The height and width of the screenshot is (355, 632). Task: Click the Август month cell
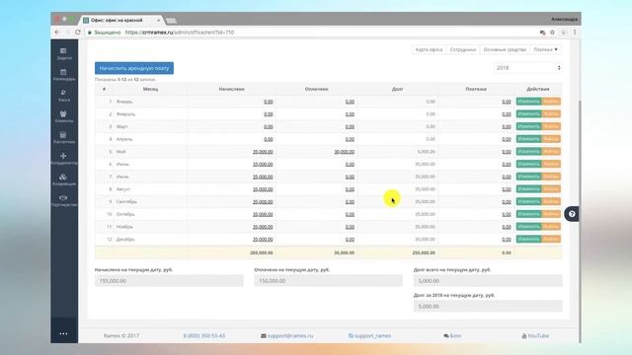(x=150, y=189)
